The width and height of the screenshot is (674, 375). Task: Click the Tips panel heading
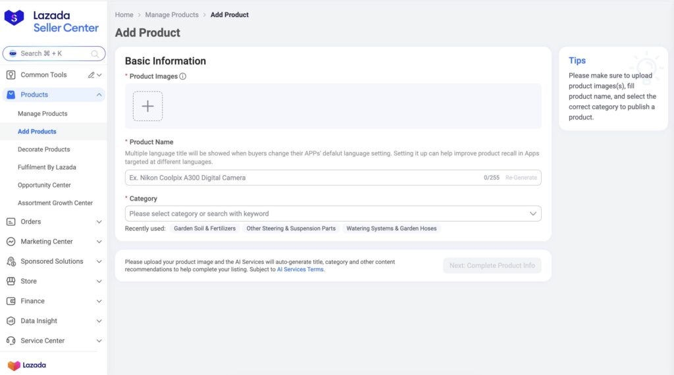coord(577,61)
